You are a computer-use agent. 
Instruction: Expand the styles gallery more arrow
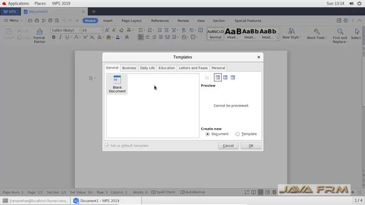pos(278,38)
